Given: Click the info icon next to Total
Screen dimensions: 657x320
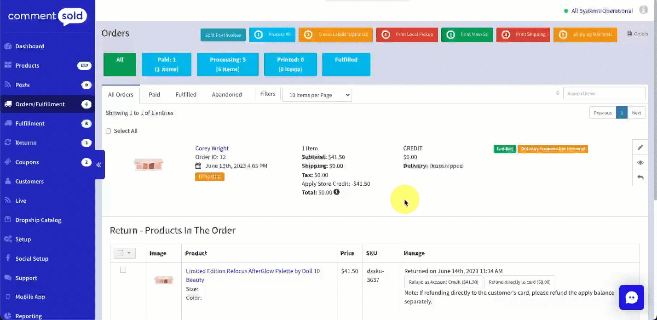Looking at the screenshot, I should coord(336,192).
